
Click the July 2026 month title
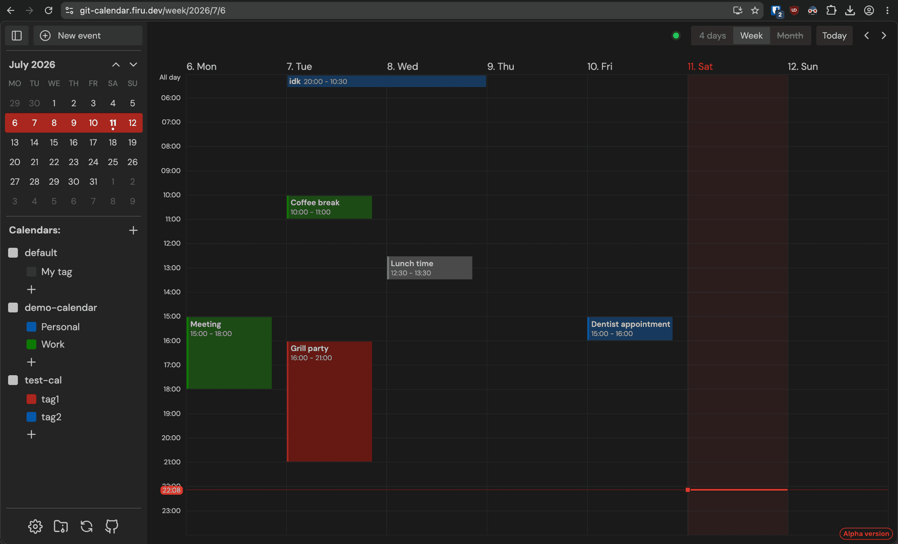pos(32,64)
